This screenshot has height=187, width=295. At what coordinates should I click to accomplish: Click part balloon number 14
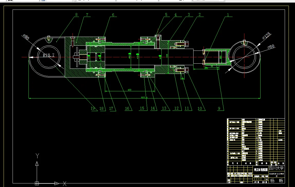click(x=153, y=108)
